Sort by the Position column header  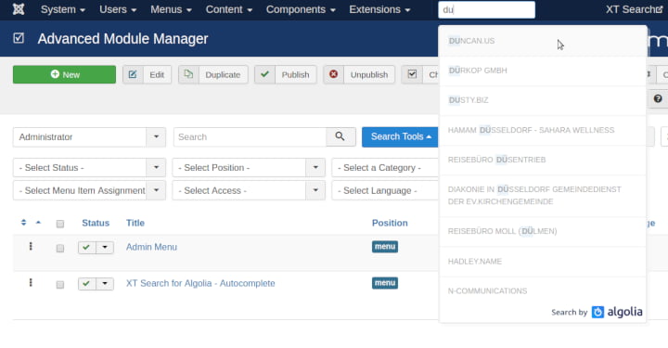tap(390, 223)
